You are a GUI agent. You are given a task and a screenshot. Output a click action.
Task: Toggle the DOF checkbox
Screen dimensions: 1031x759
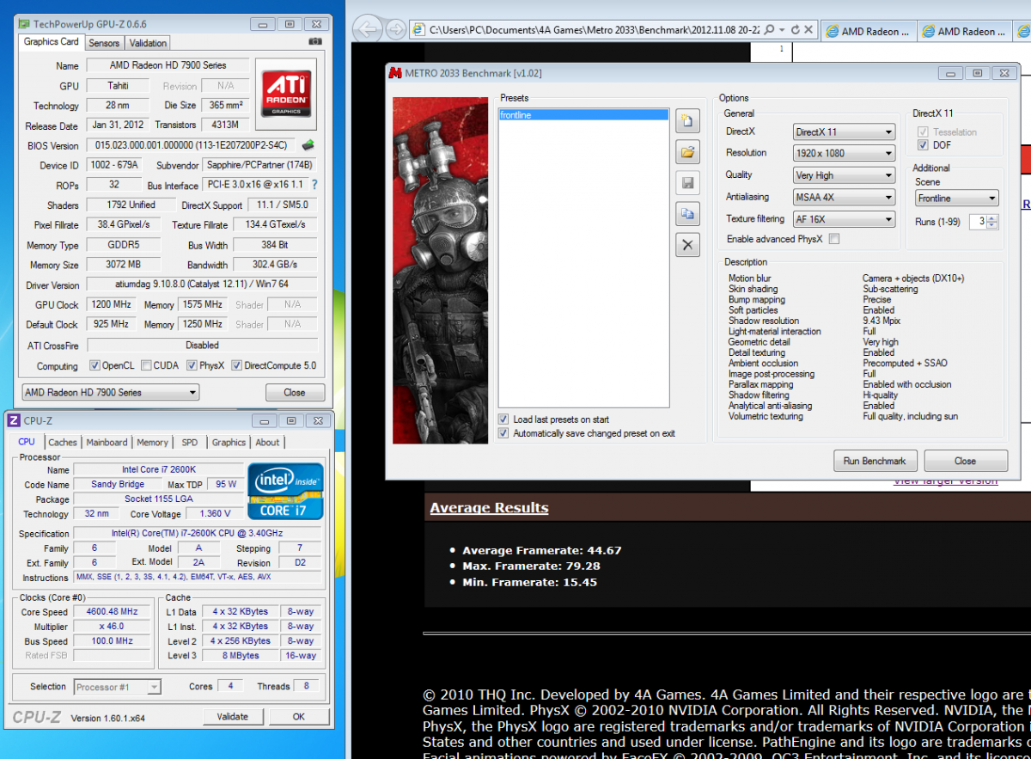[924, 145]
